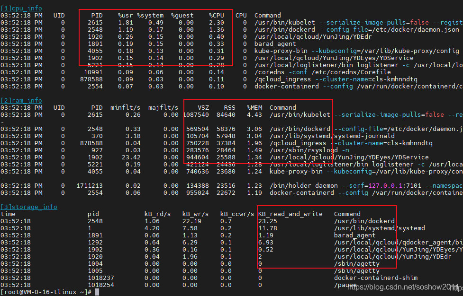Click the terminal cursor block after prompt
463x296 pixels.
point(97,292)
